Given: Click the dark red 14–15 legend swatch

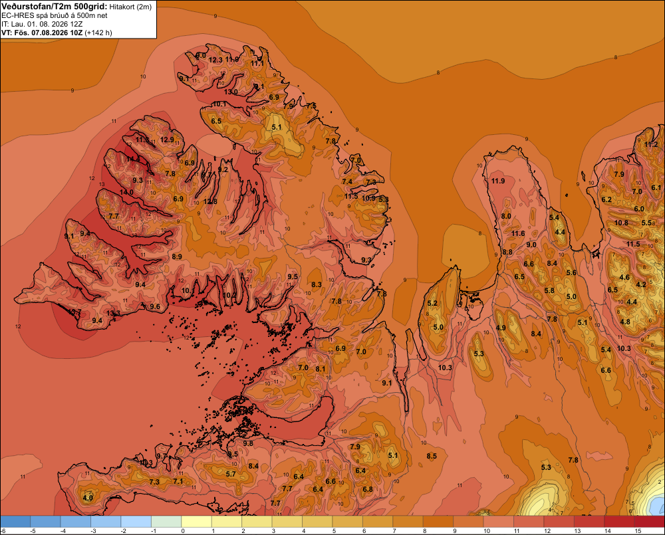Looking at the screenshot, I should pyautogui.click(x=619, y=522).
